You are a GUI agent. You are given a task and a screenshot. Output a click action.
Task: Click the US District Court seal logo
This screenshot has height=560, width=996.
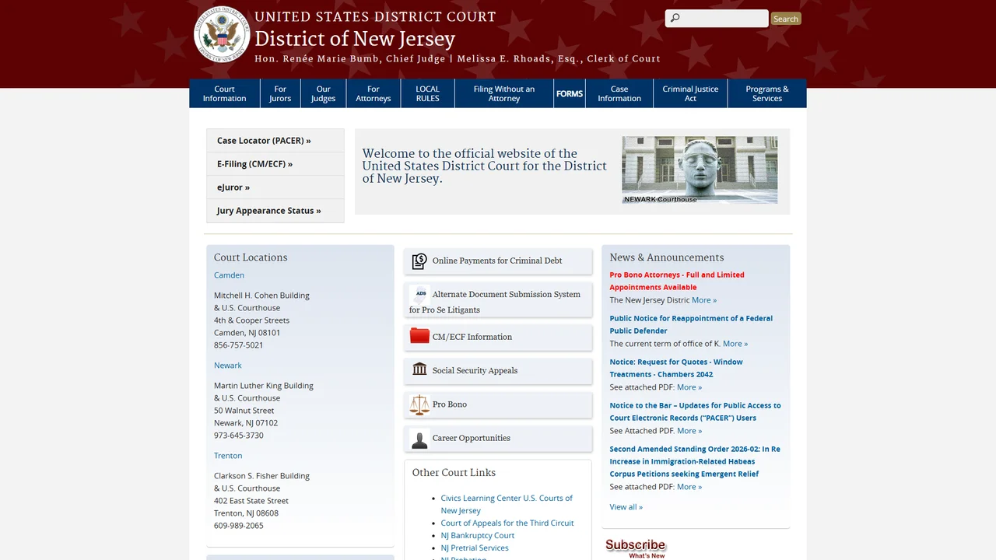coord(222,34)
